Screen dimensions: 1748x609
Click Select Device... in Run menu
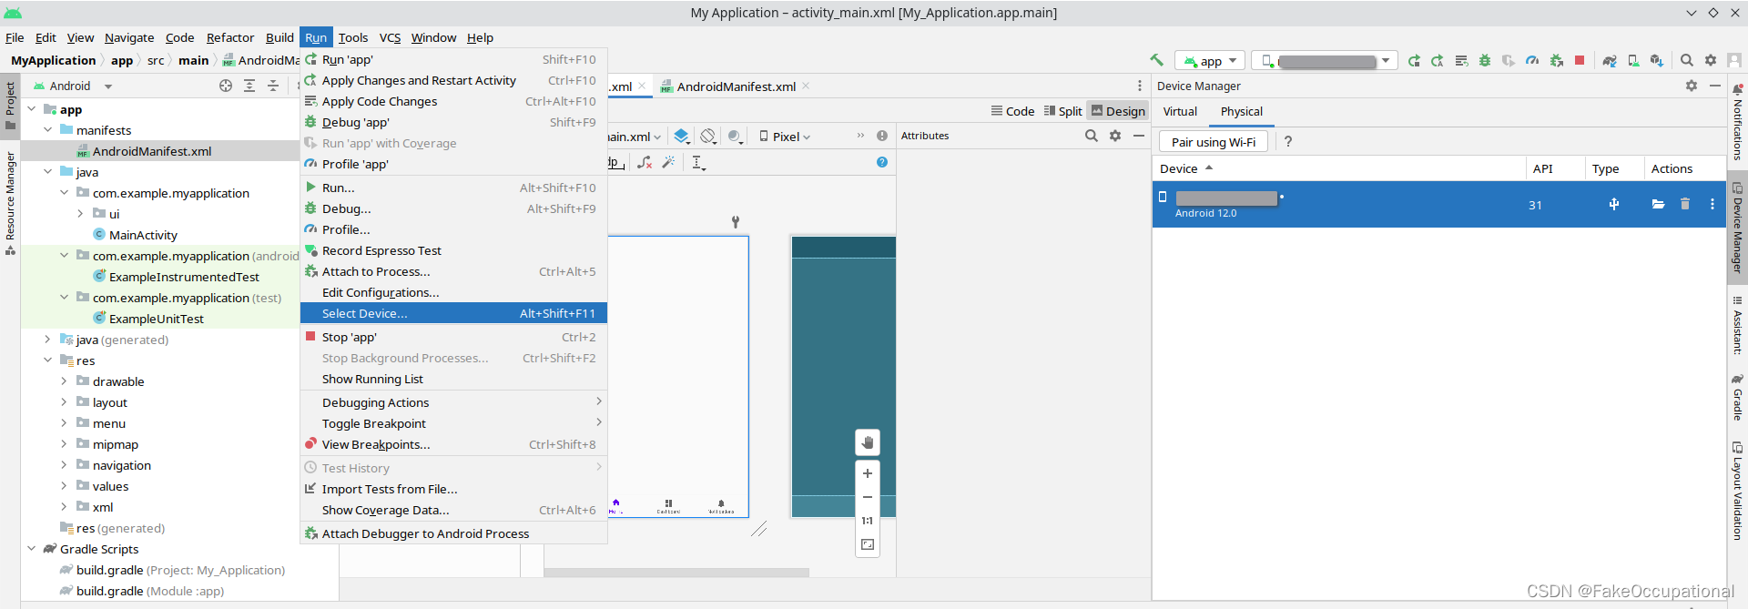(453, 313)
